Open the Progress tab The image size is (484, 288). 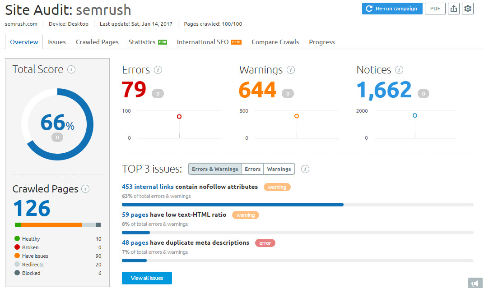(x=321, y=42)
